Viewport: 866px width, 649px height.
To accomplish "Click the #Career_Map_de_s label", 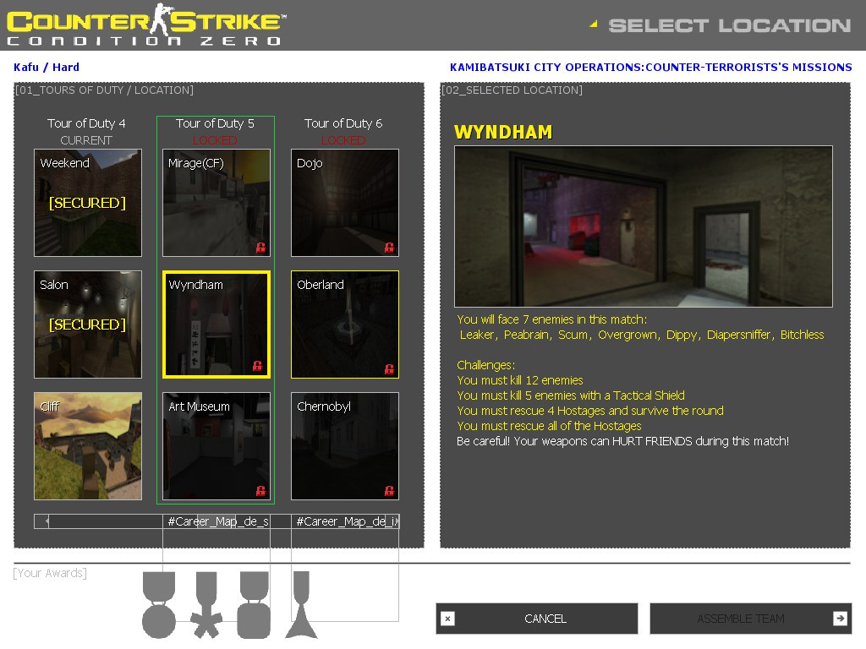I will [218, 521].
